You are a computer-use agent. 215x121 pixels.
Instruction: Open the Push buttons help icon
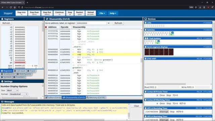pyautogui.click(x=148, y=38)
